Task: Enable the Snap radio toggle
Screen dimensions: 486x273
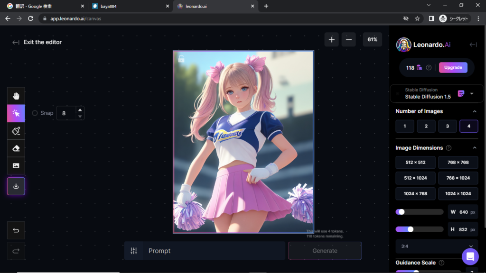Action: click(x=35, y=113)
